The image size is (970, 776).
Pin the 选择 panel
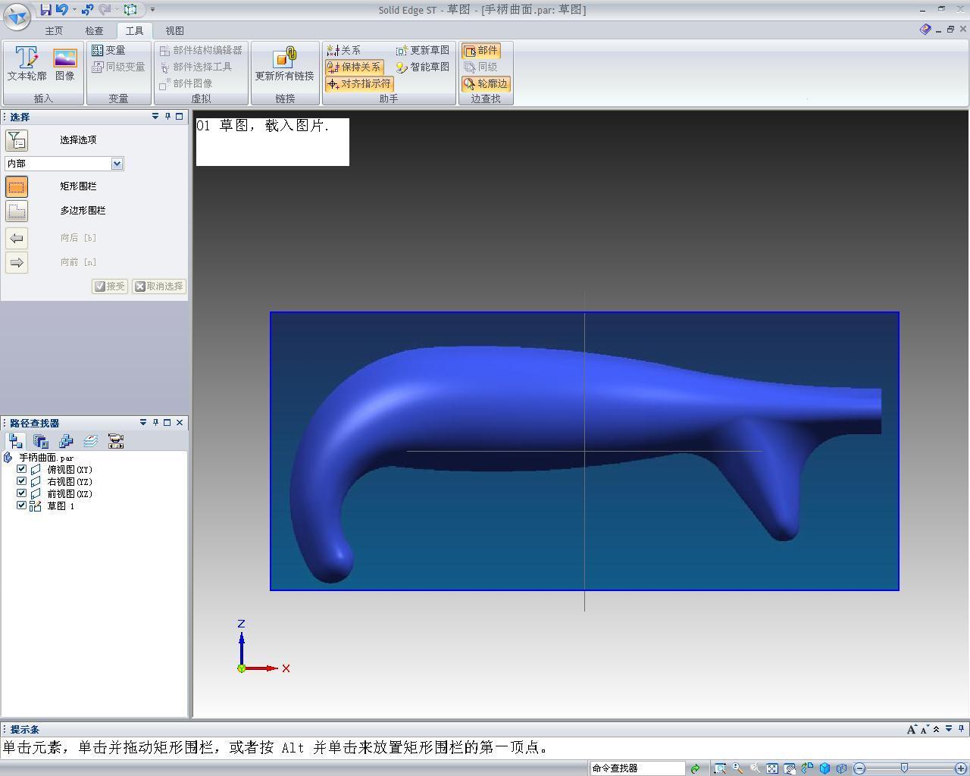[167, 117]
